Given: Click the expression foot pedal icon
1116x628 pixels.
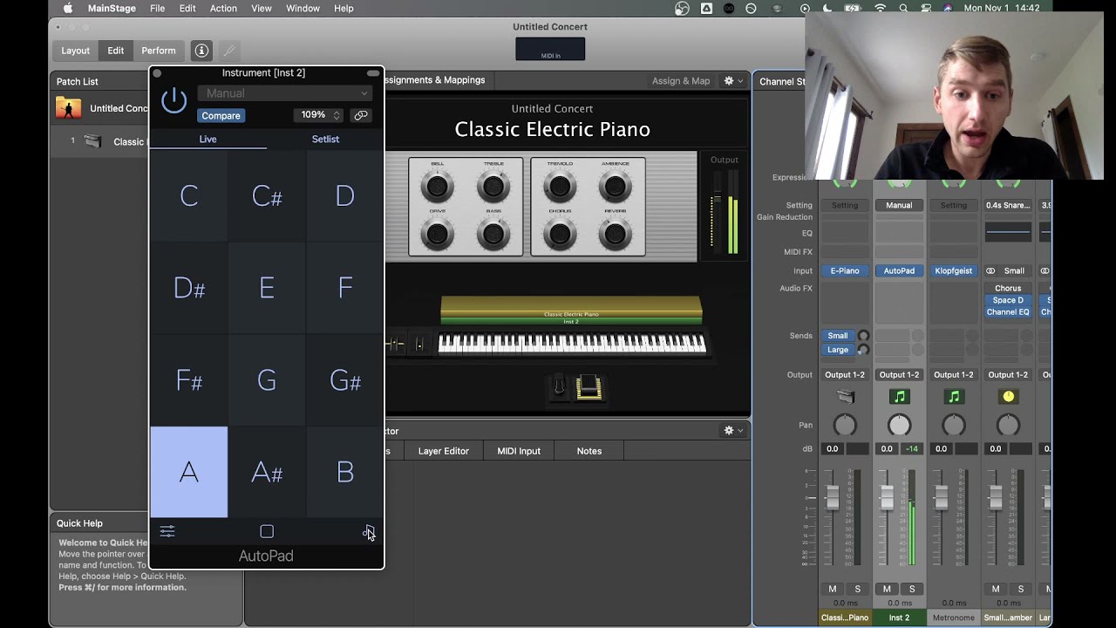Looking at the screenshot, I should coord(589,387).
